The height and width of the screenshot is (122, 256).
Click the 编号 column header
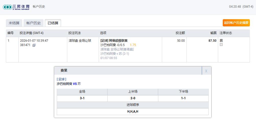click(x=10, y=33)
